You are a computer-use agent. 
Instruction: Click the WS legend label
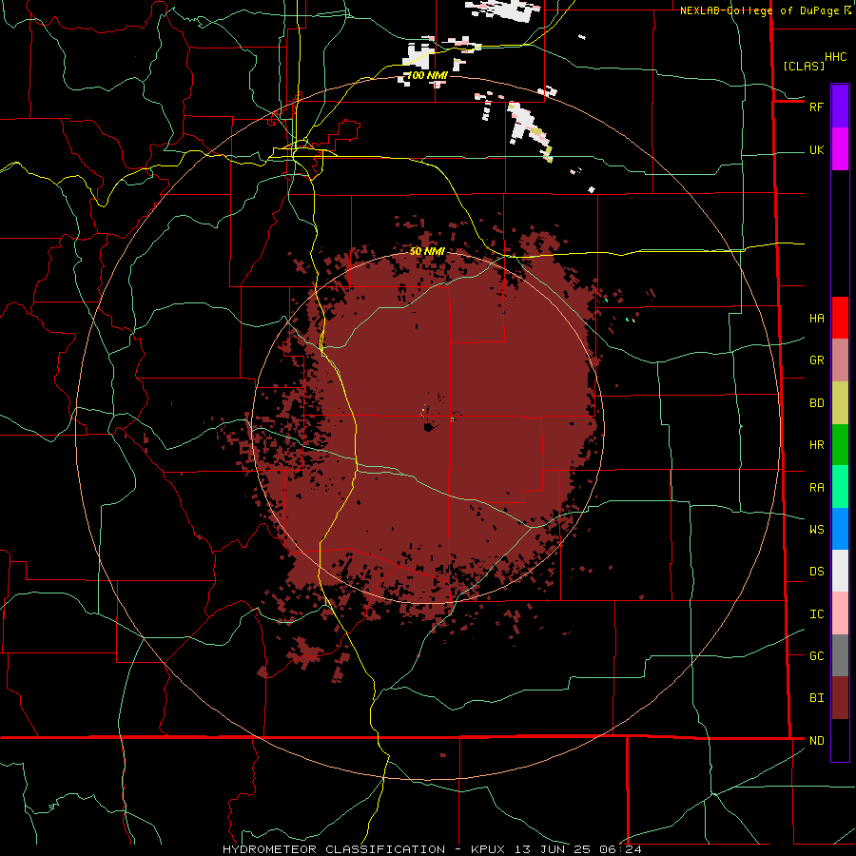coord(816,530)
